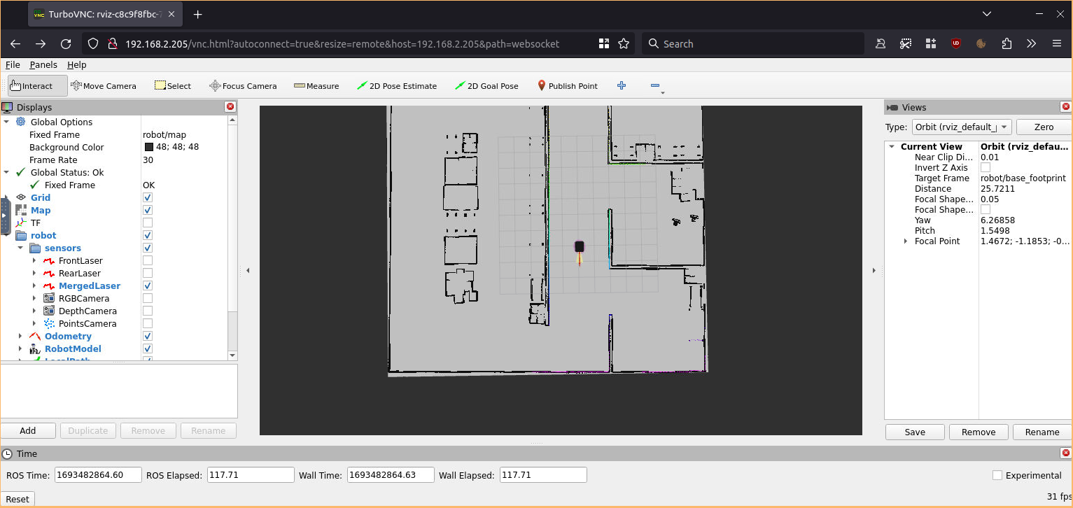Click the Rename view button
Image resolution: width=1073 pixels, height=508 pixels.
click(x=1042, y=432)
